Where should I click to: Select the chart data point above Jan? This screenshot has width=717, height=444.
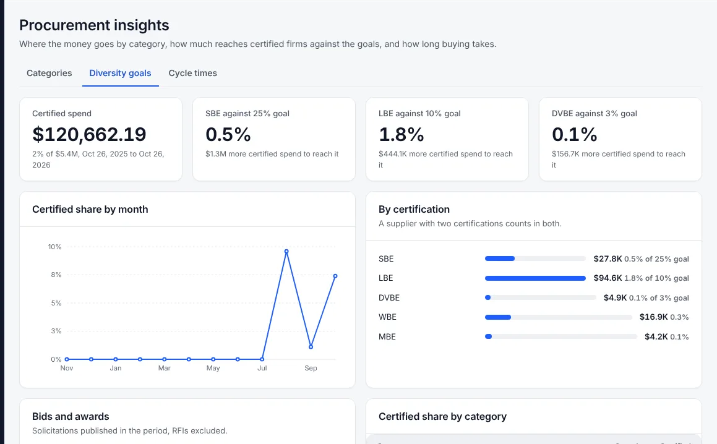116,359
